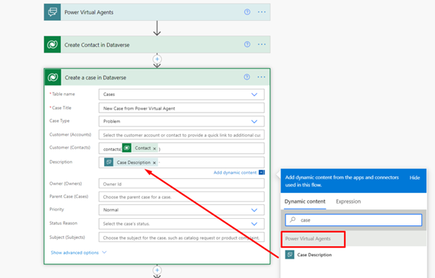Collapse the Power Virtual Agents step header
The height and width of the screenshot is (278, 435).
click(157, 12)
